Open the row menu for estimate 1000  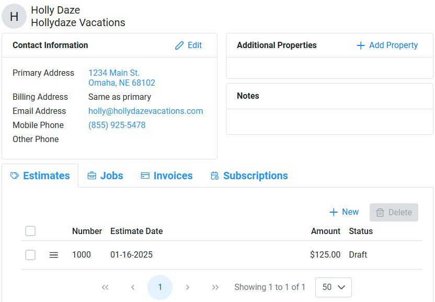[53, 255]
